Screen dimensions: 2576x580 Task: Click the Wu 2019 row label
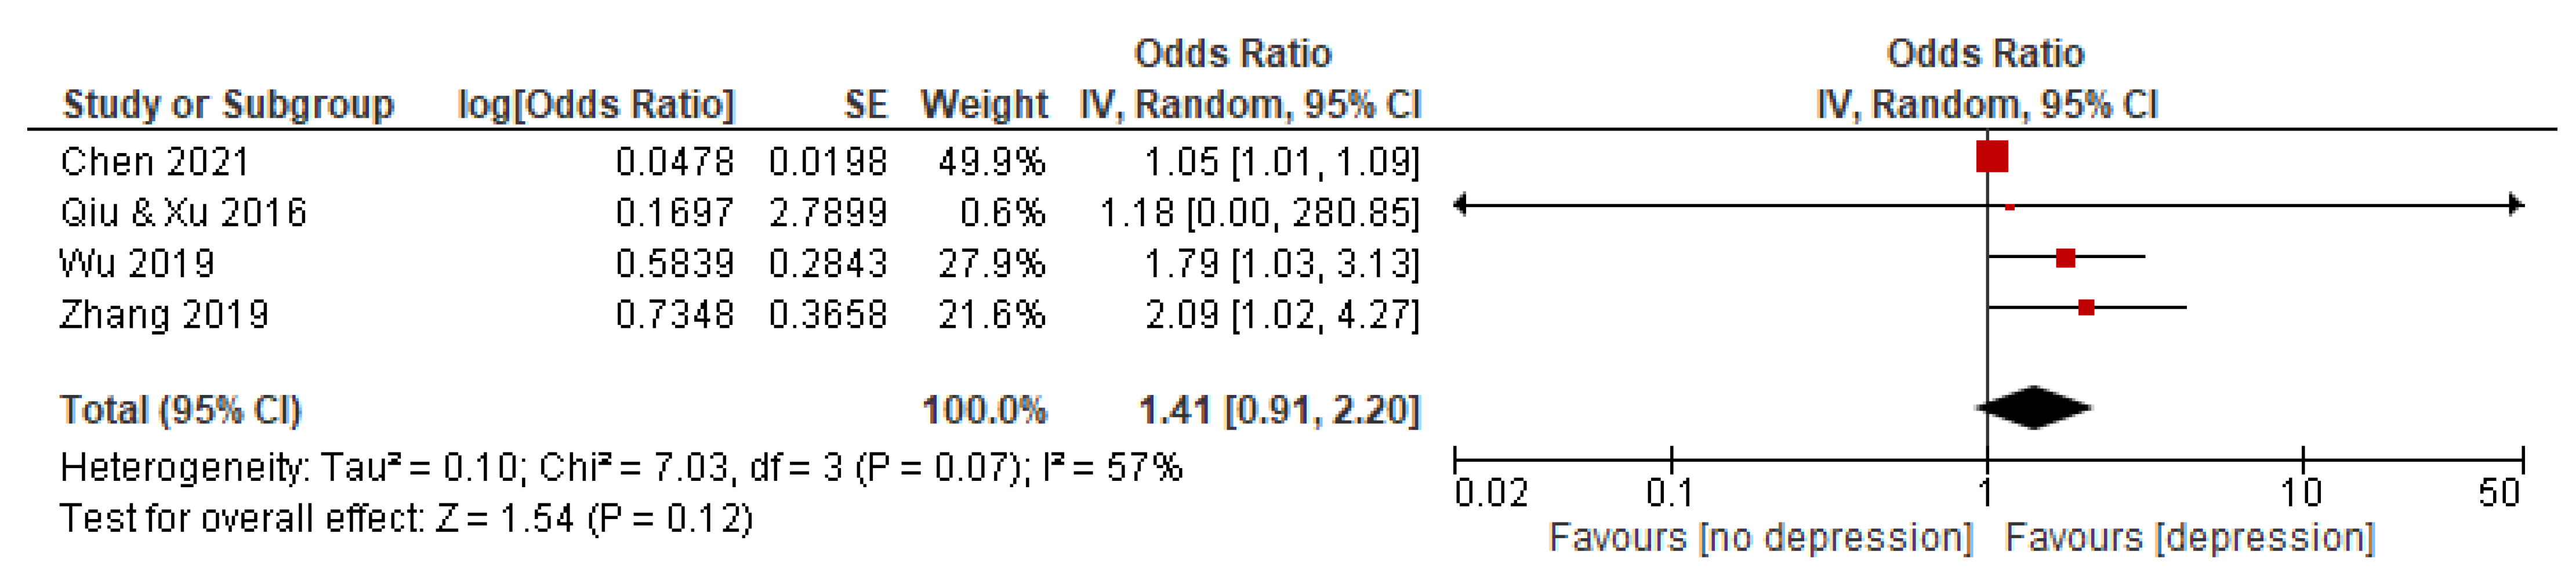(x=137, y=264)
